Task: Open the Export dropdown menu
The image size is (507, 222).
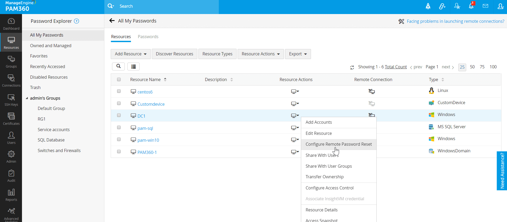Action: pos(298,54)
